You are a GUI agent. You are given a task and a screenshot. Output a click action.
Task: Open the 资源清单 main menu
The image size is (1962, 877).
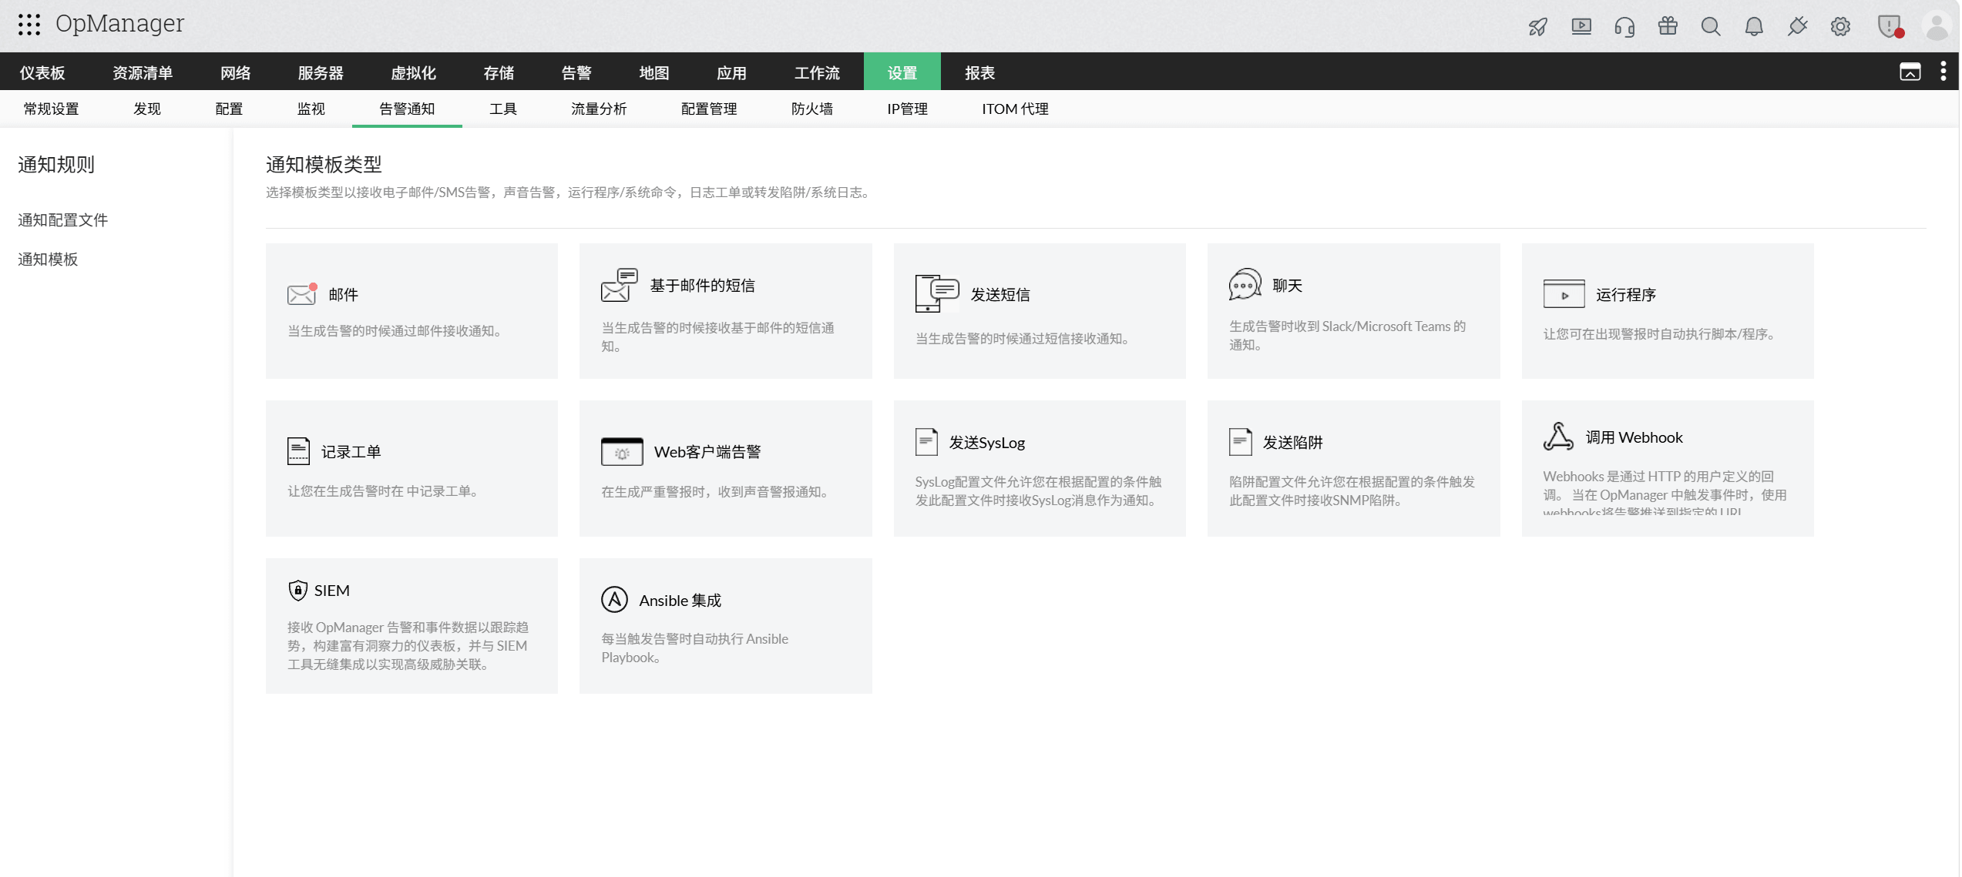(x=143, y=72)
